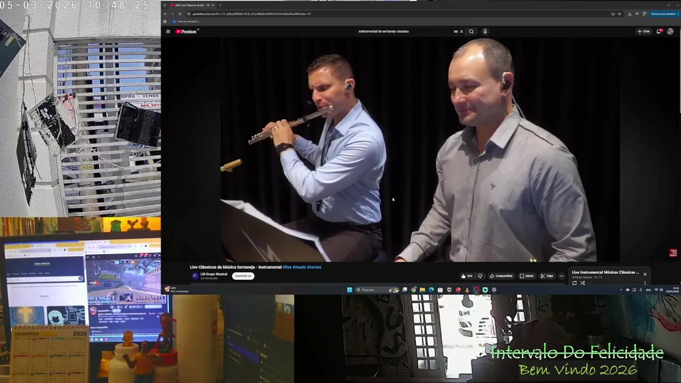Open the browser downloads icon

click(630, 14)
